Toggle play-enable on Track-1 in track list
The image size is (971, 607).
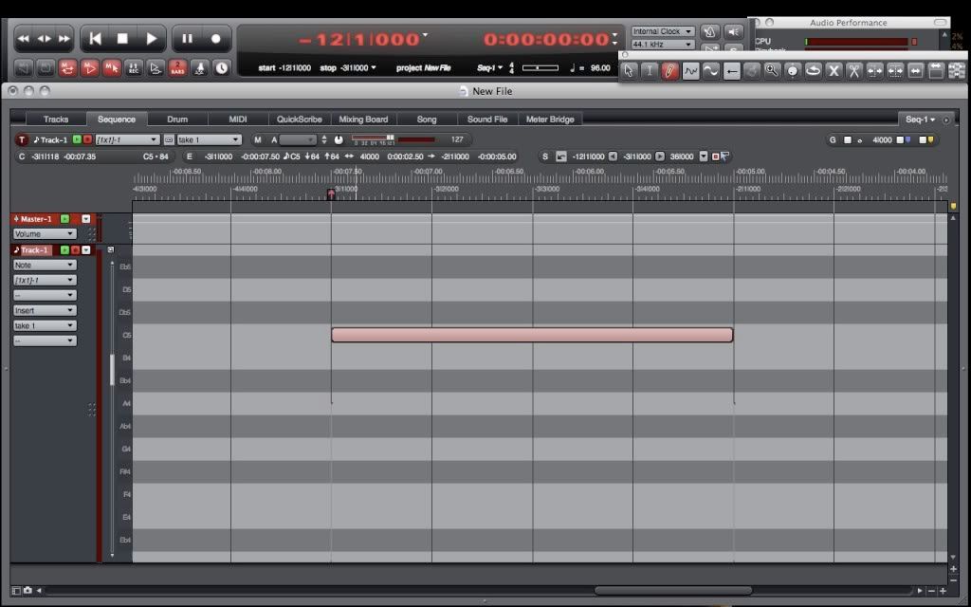tap(64, 250)
